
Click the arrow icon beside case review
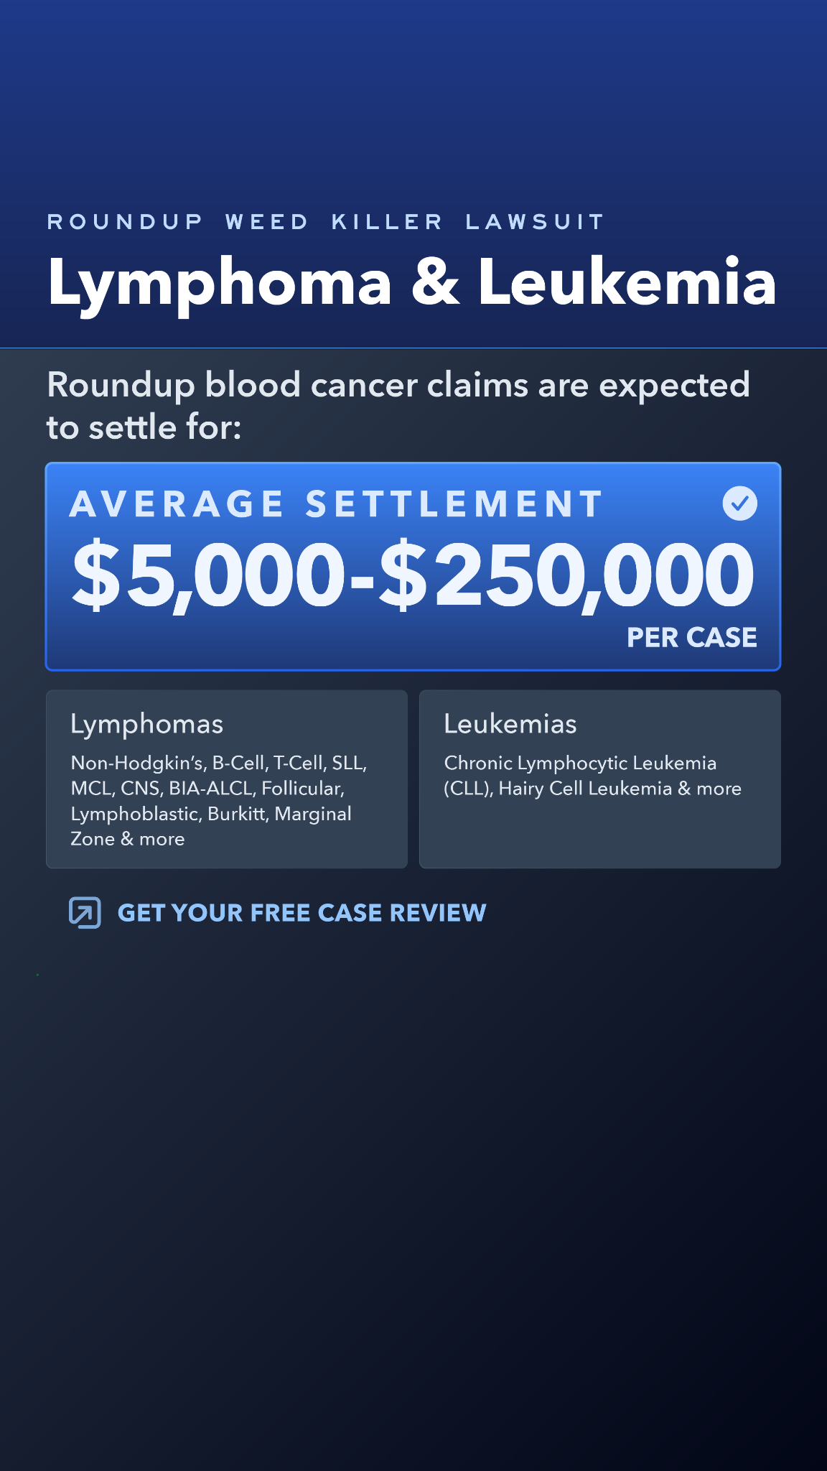pyautogui.click(x=85, y=913)
